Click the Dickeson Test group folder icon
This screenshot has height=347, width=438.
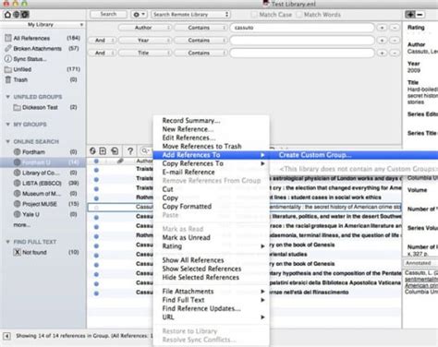[18, 107]
